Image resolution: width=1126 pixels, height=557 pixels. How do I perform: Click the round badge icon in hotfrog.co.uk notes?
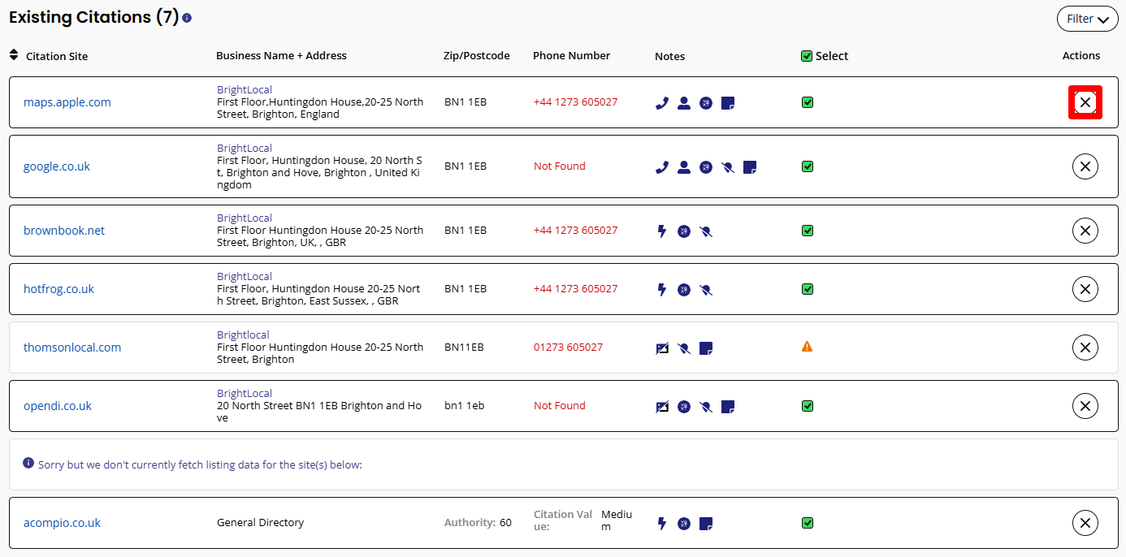pos(684,290)
